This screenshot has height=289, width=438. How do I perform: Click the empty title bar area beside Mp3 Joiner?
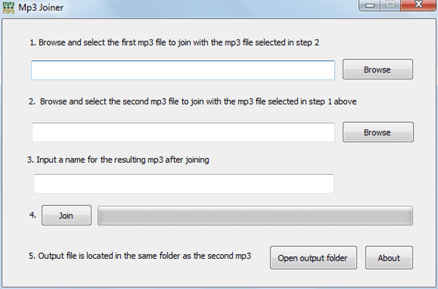pyautogui.click(x=209, y=8)
